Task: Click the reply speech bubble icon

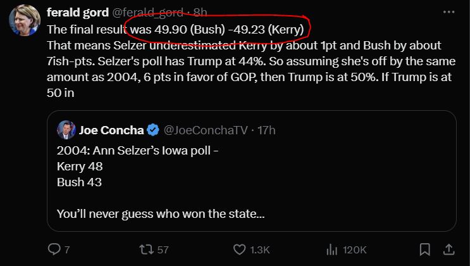Action: tap(54, 250)
